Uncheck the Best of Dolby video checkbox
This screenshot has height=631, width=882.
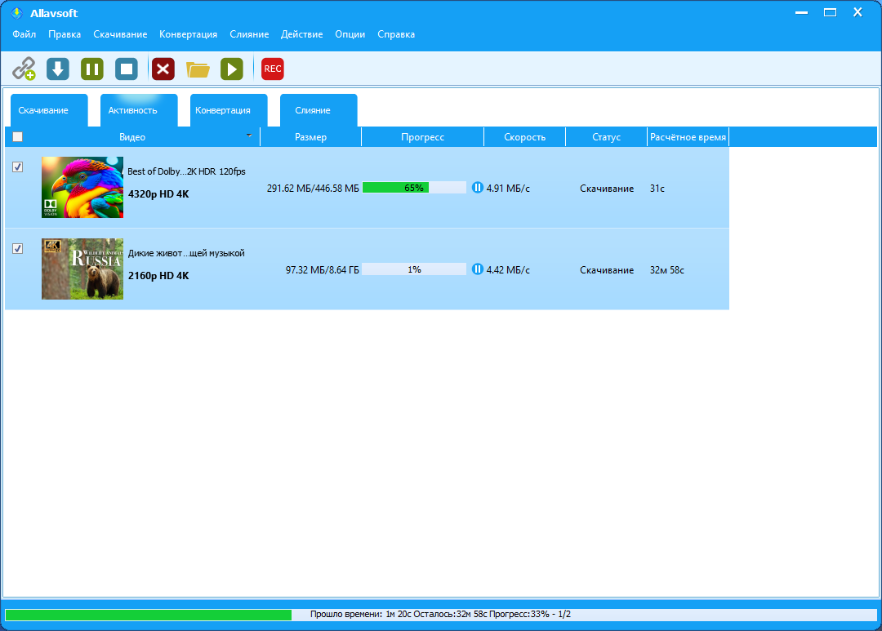pos(17,167)
